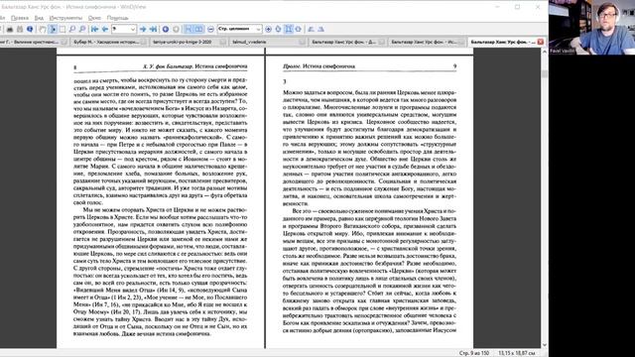Jump to the last page

click(153, 29)
